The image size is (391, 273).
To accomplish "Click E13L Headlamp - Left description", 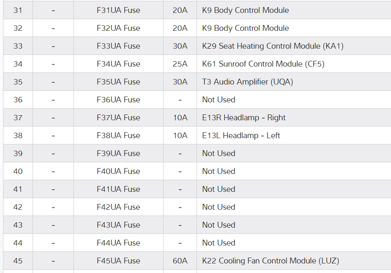I will pos(241,136).
